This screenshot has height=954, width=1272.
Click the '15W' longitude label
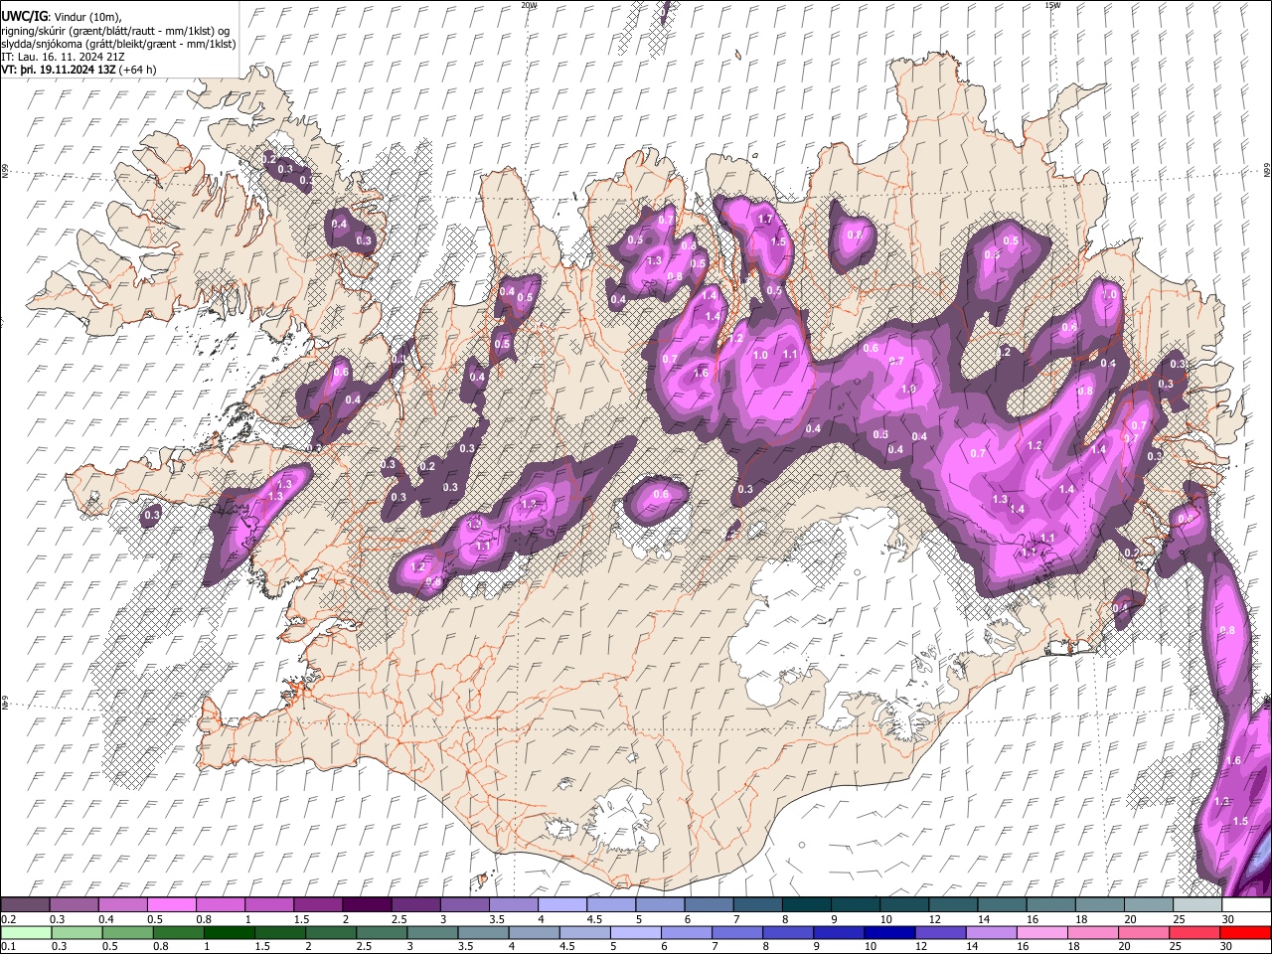(x=1051, y=5)
